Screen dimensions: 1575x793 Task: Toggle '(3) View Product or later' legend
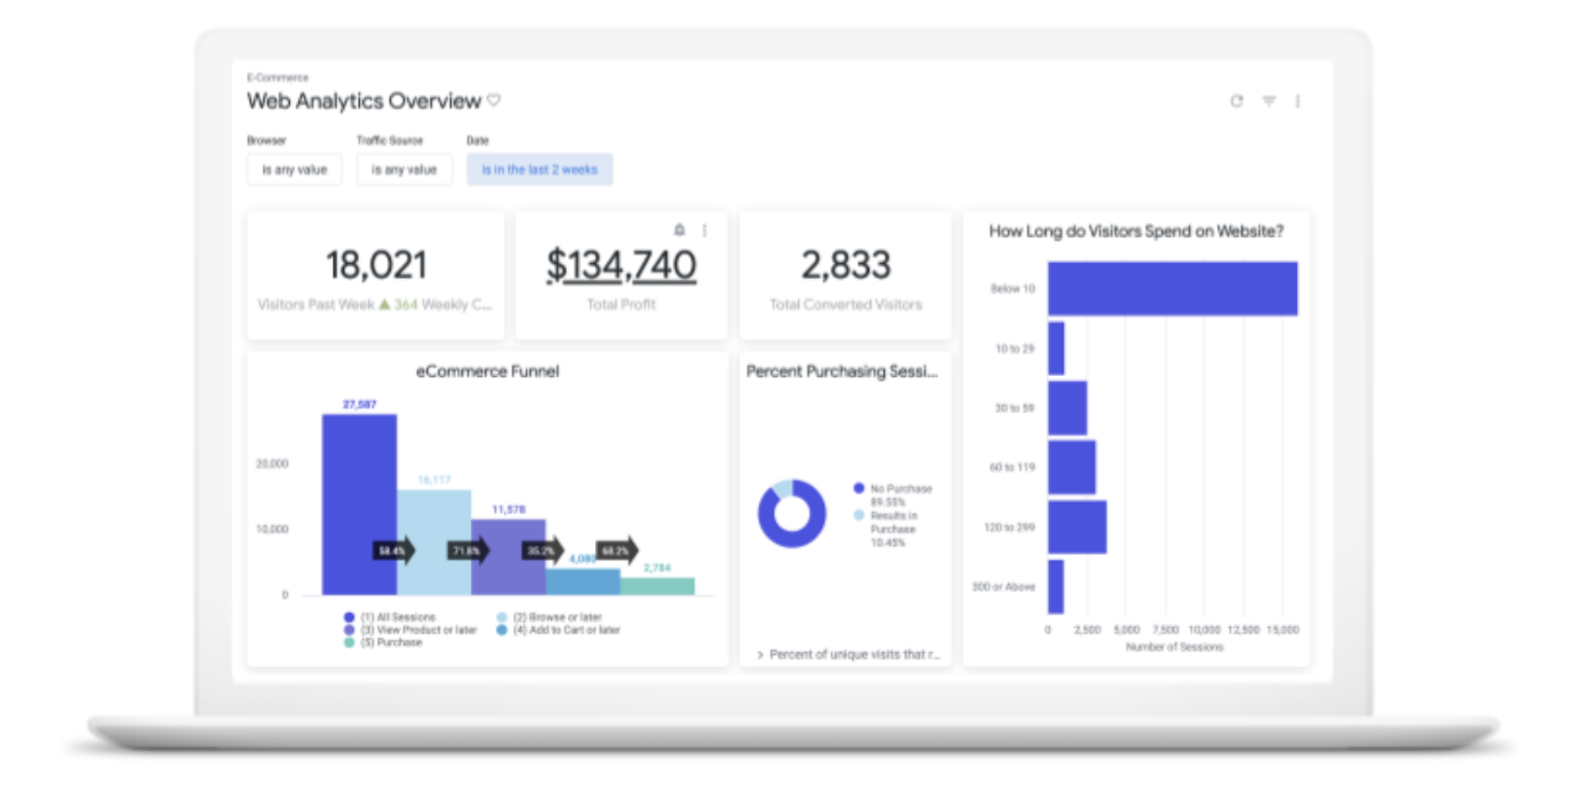point(410,630)
